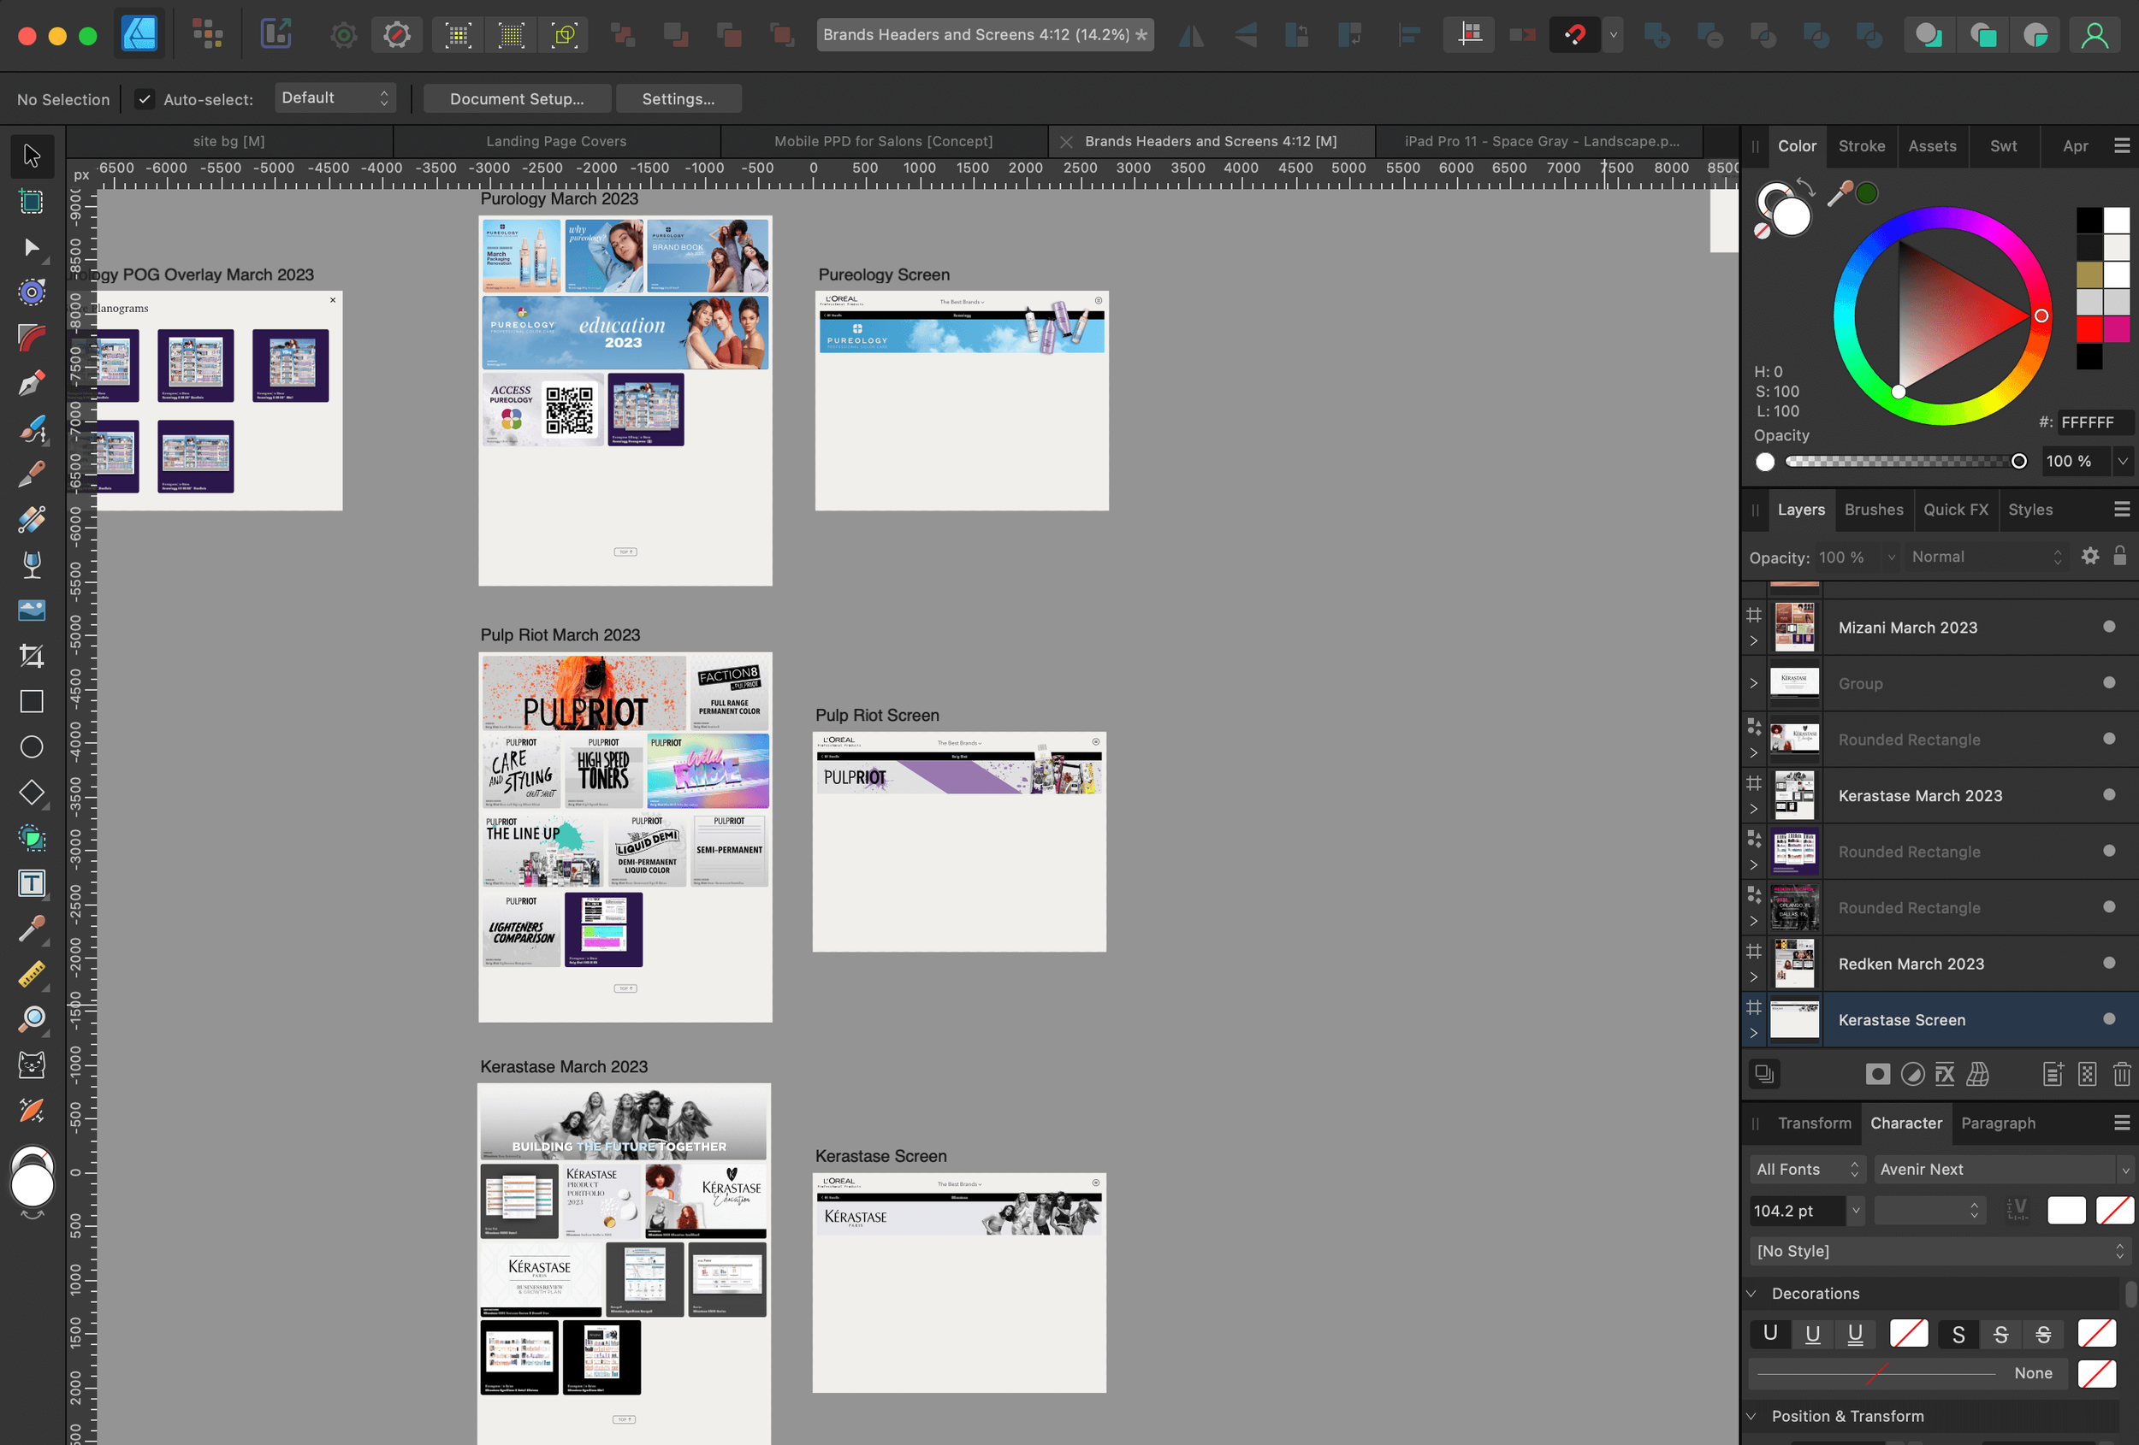The width and height of the screenshot is (2139, 1445).
Task: Hide the Kerastase Screen layer
Action: pos(2109,1019)
